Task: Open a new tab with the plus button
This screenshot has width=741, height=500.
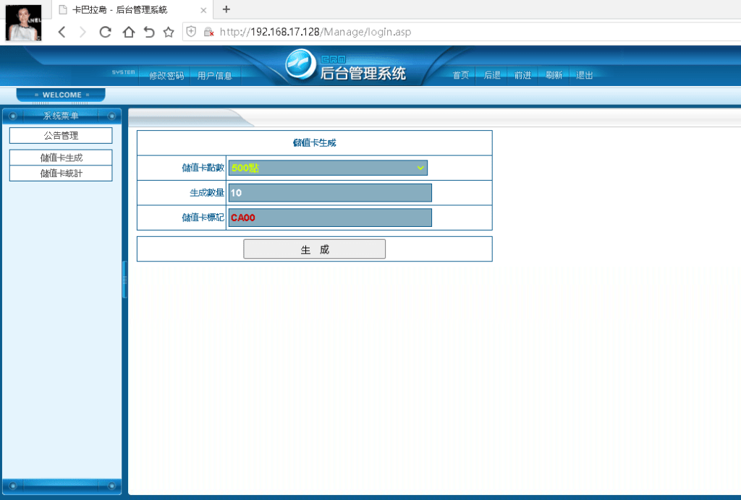Action: coord(226,9)
